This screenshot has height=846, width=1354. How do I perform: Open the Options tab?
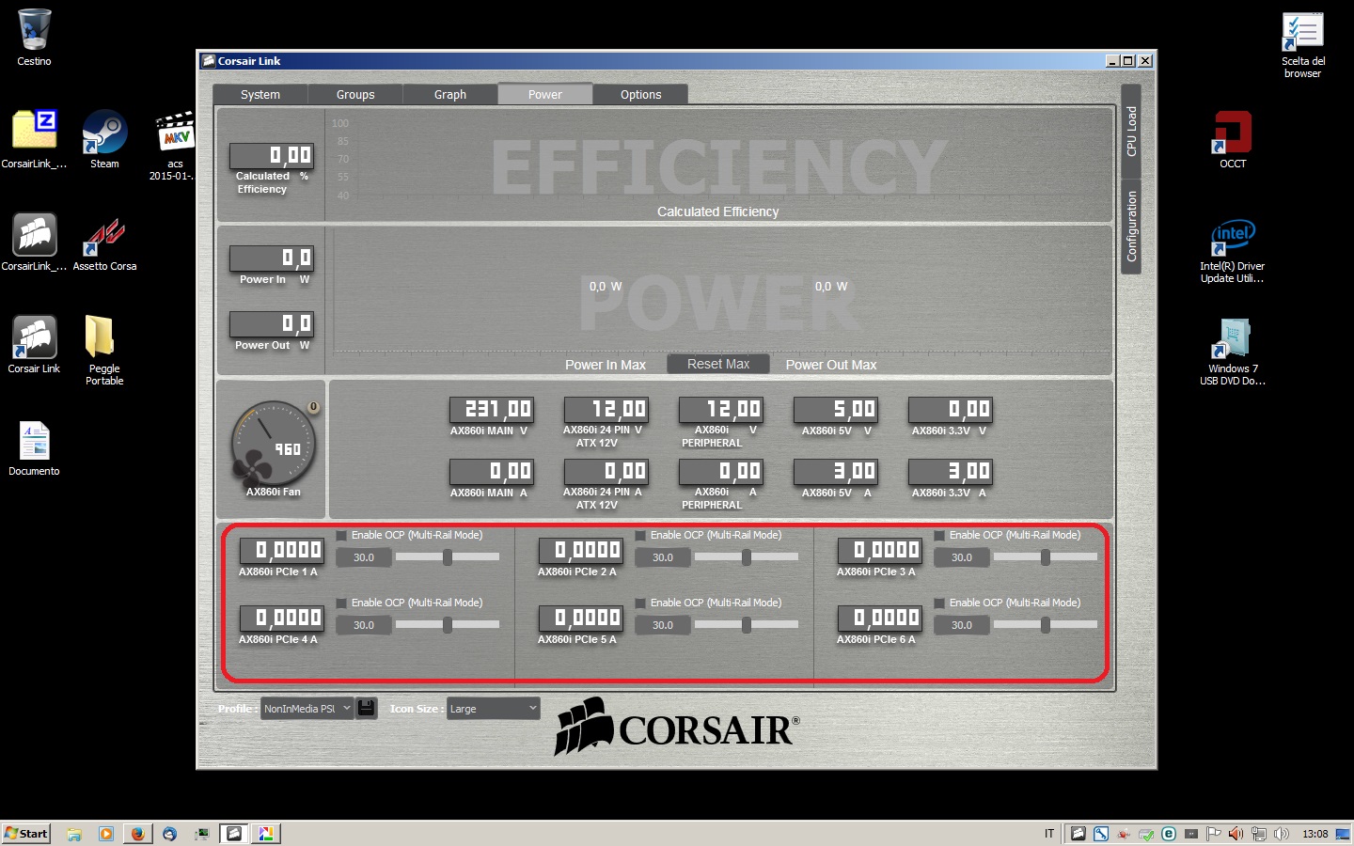click(x=641, y=94)
